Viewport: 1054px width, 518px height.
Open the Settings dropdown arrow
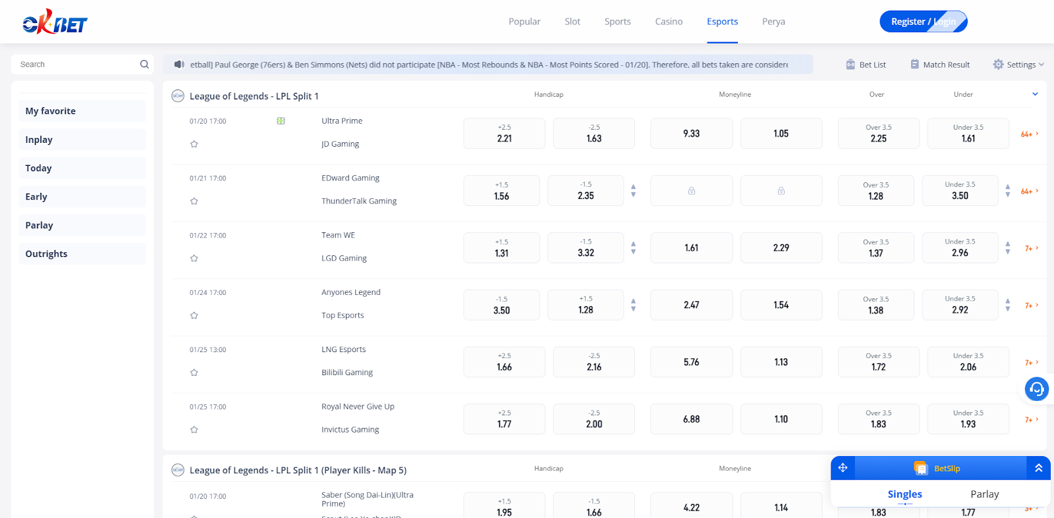1041,65
